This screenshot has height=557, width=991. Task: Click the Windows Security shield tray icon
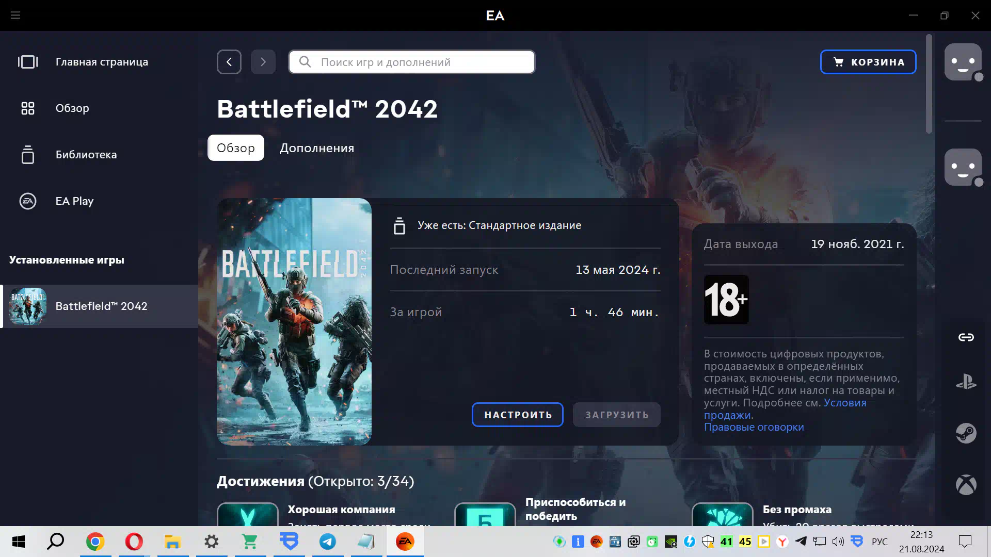(708, 542)
